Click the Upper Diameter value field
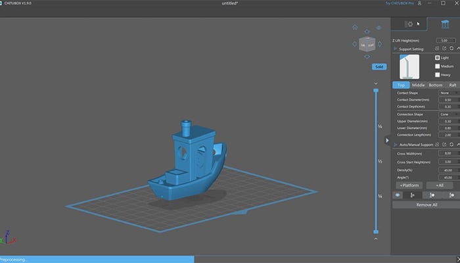 point(448,121)
